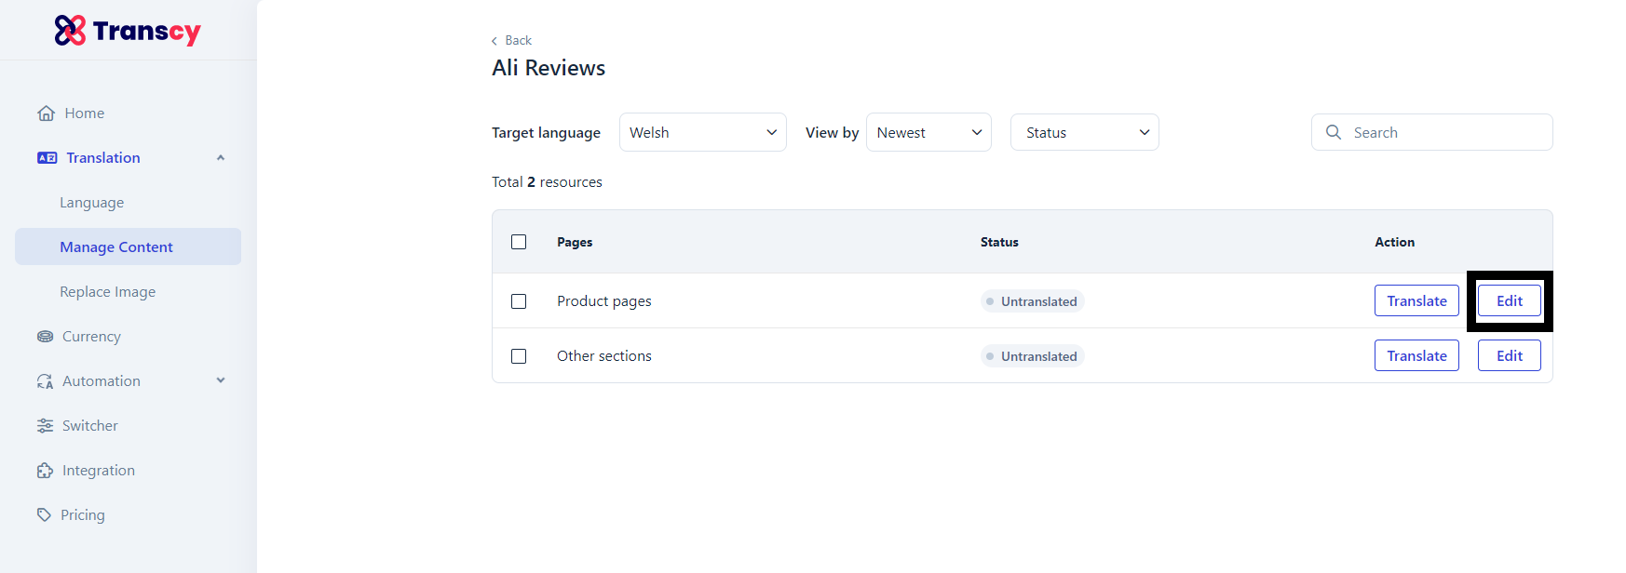
Task: Focus the Search input field
Action: click(1432, 132)
